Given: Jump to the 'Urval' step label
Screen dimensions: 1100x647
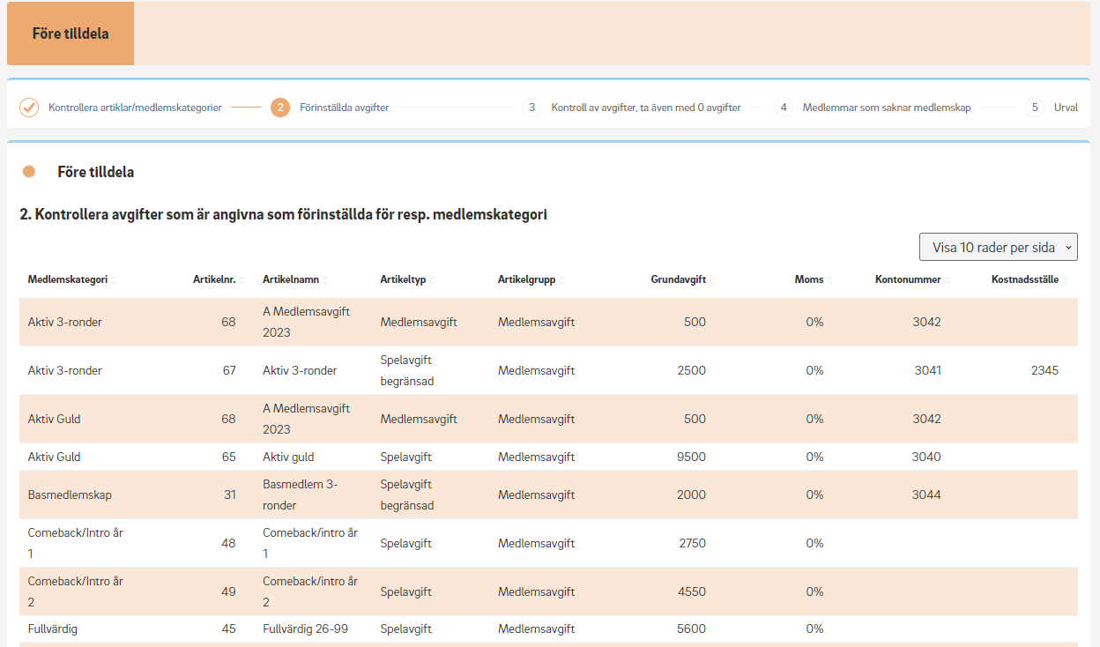Looking at the screenshot, I should tap(1066, 108).
